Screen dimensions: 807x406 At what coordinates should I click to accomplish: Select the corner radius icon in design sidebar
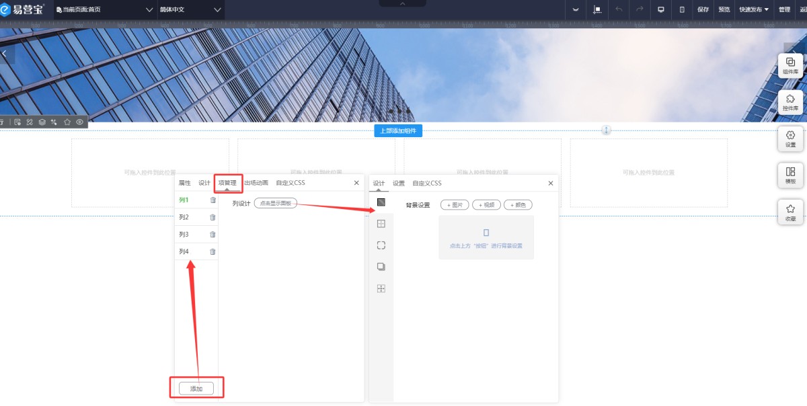381,245
